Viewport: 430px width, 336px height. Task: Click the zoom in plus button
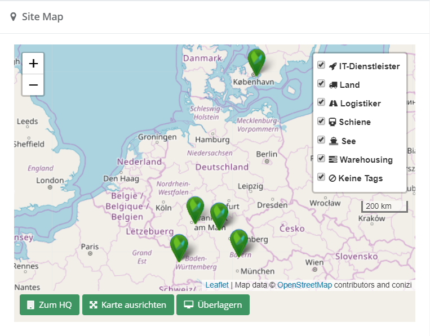click(33, 64)
